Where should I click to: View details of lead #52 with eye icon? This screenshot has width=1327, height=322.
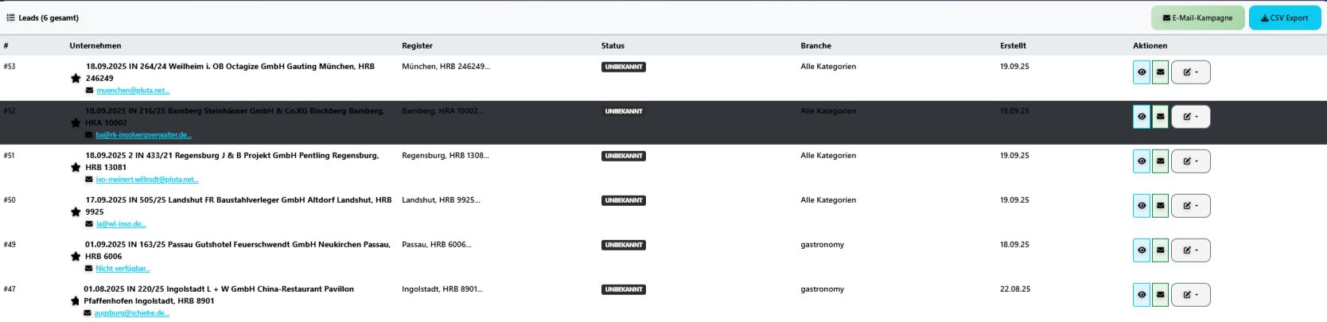click(1142, 117)
